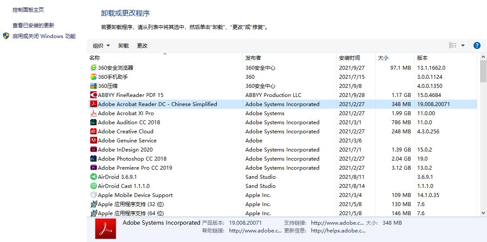487x242 pixels.
Task: Sort by 发布者 column header
Action: pyautogui.click(x=253, y=58)
